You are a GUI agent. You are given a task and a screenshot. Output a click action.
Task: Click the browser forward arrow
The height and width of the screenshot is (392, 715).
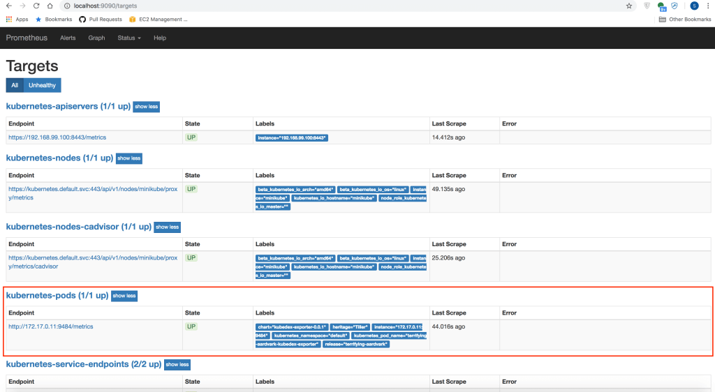coord(22,6)
